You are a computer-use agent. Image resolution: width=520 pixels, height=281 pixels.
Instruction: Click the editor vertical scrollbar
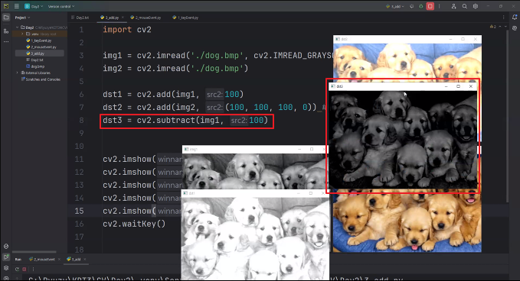508,116
